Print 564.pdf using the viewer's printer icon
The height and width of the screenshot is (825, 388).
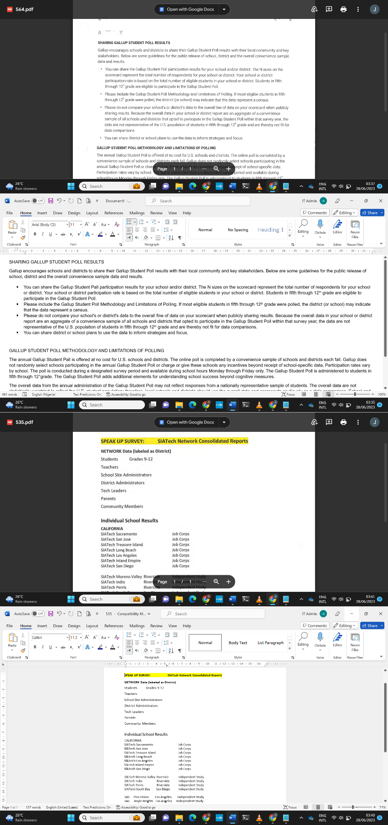click(x=343, y=9)
